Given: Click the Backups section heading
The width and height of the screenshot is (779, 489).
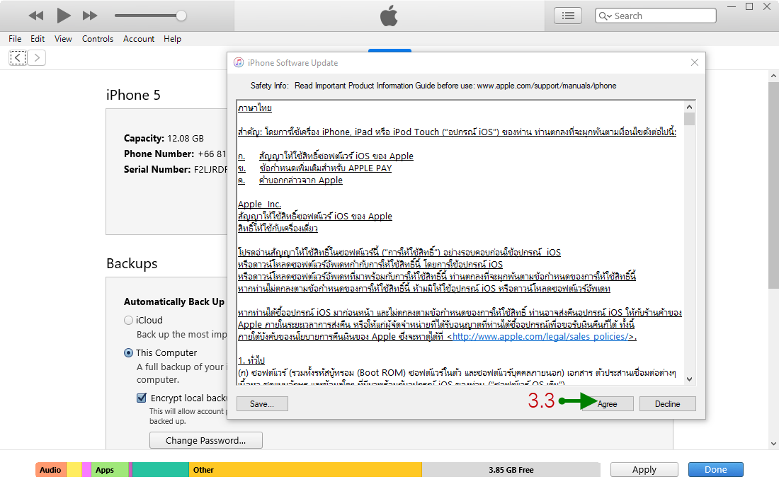Looking at the screenshot, I should 132,264.
